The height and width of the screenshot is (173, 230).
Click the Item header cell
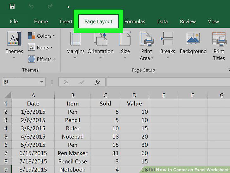(73, 104)
